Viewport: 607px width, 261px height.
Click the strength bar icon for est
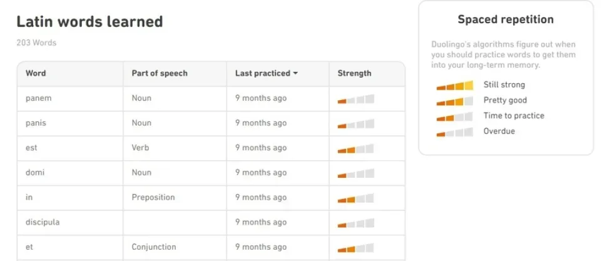(x=356, y=148)
